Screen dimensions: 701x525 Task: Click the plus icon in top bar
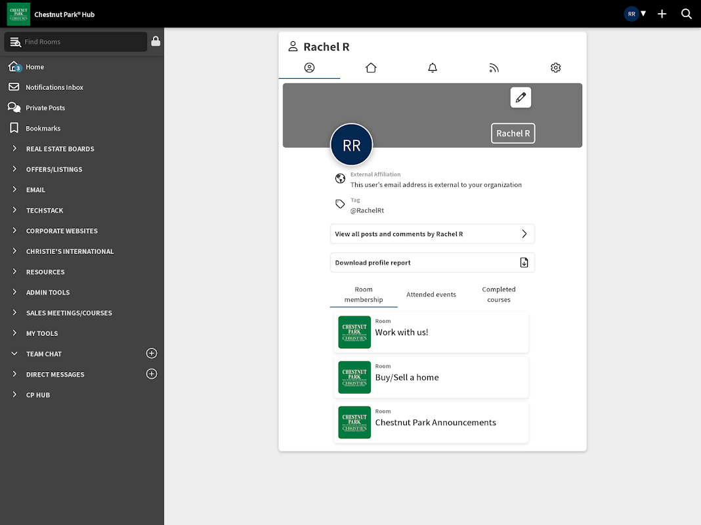[x=662, y=14]
